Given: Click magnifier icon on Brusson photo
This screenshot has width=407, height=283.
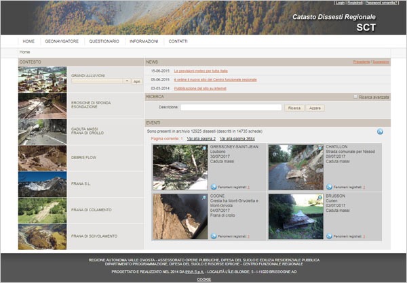Looking at the screenshot, I should pyautogui.click(x=318, y=198).
